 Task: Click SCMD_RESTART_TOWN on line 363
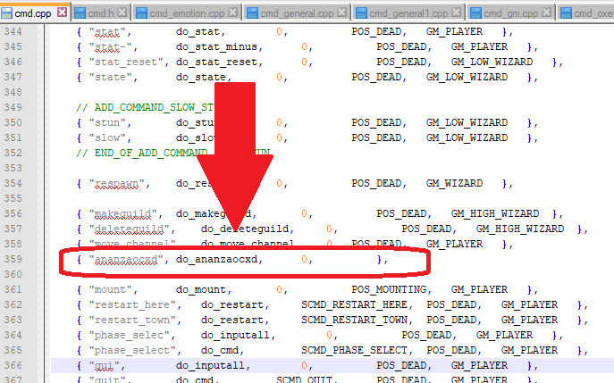pyautogui.click(x=355, y=320)
